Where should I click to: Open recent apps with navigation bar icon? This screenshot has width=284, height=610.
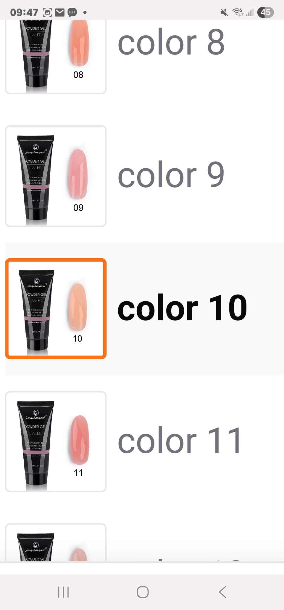[63, 592]
